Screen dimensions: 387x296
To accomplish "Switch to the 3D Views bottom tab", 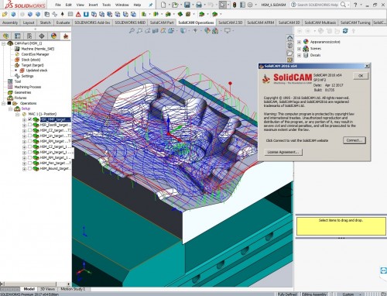I will tap(47, 289).
